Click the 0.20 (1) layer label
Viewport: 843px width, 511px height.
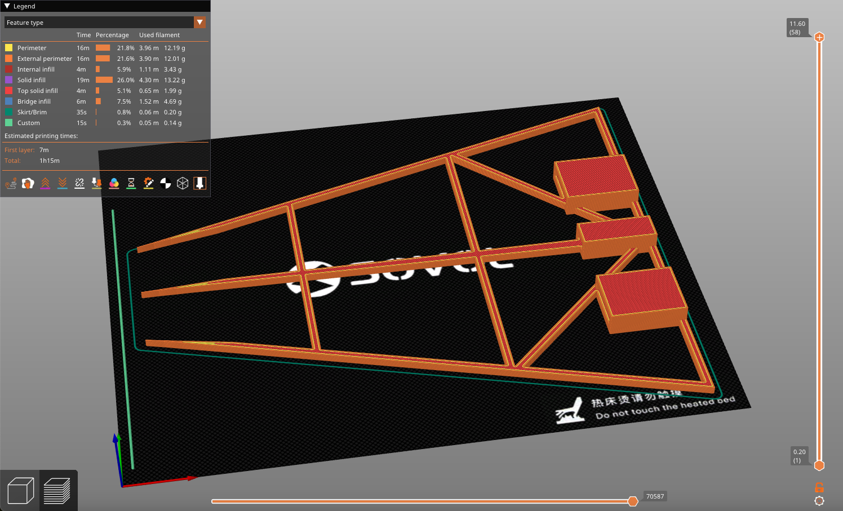799,456
